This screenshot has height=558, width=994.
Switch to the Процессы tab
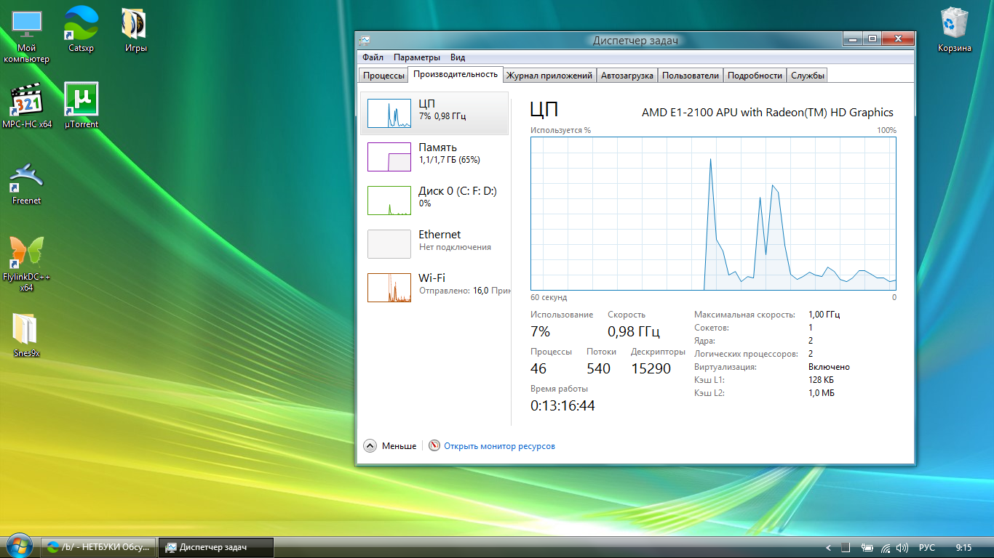point(383,76)
